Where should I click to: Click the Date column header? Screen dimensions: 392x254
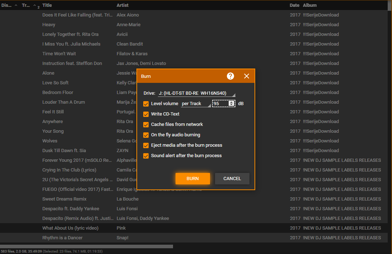[x=294, y=5]
